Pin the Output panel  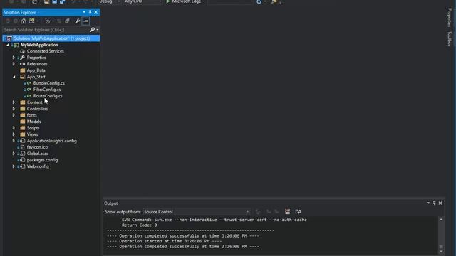click(x=434, y=203)
